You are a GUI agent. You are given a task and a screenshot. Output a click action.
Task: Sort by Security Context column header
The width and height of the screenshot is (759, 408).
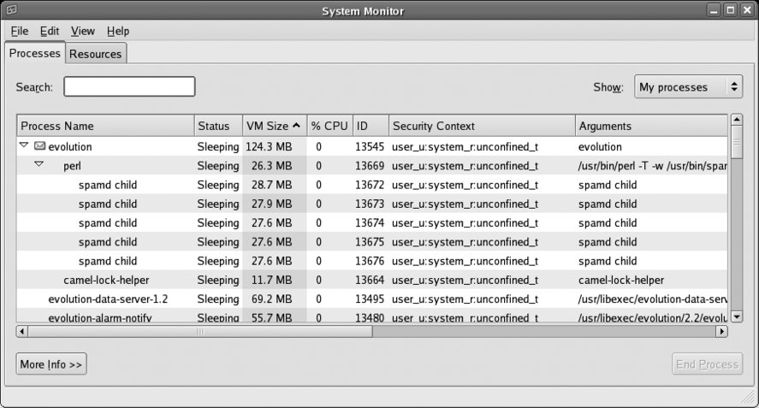(482, 126)
